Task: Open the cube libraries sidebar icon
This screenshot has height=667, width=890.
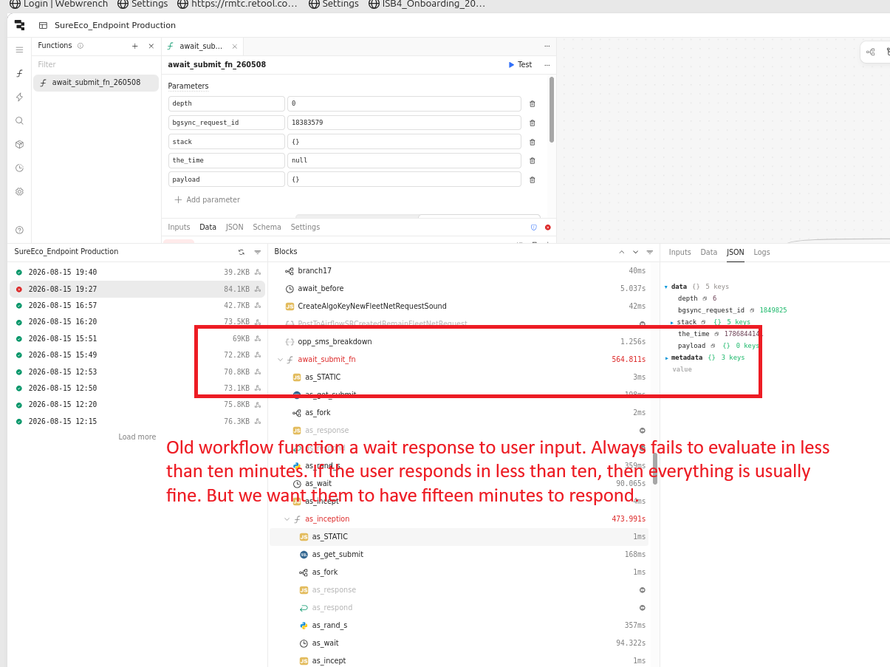Action: (x=19, y=144)
